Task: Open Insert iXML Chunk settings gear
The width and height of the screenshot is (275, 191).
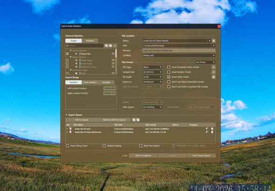Action: tap(213, 77)
